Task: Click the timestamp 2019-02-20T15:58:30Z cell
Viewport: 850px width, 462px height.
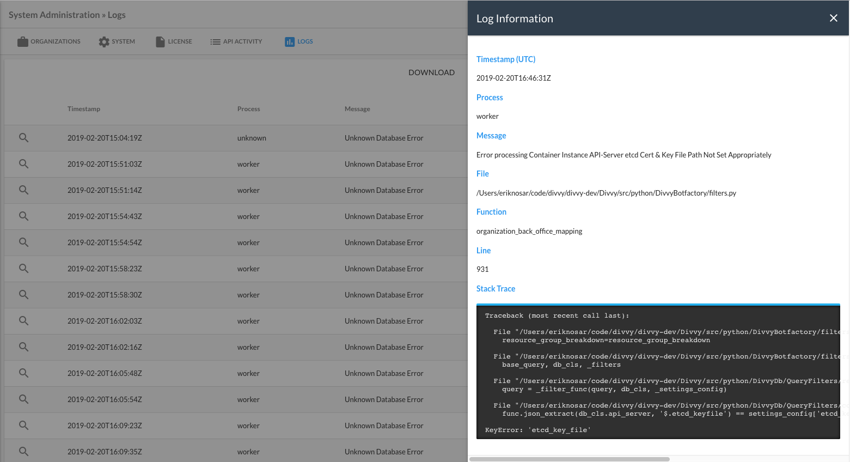Action: click(x=105, y=295)
